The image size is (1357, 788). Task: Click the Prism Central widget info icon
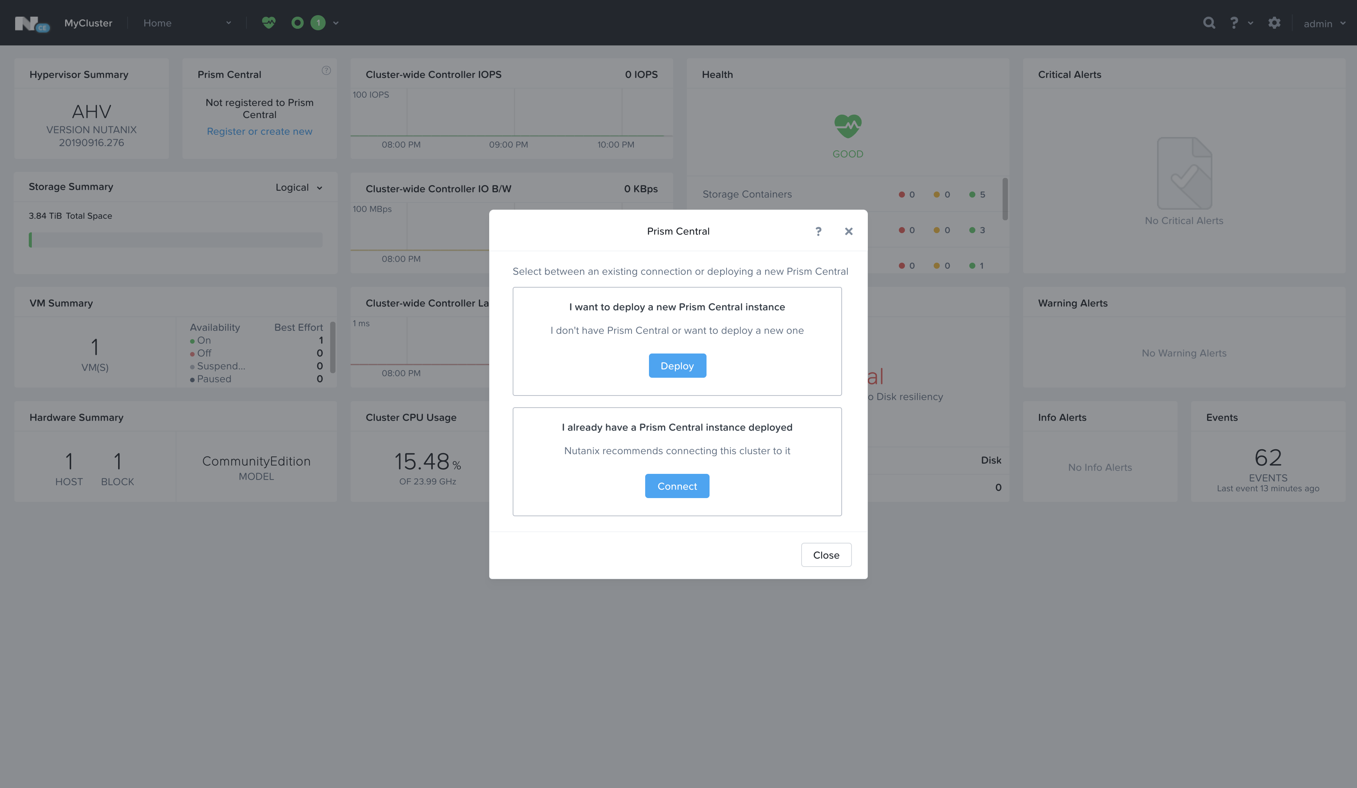326,70
